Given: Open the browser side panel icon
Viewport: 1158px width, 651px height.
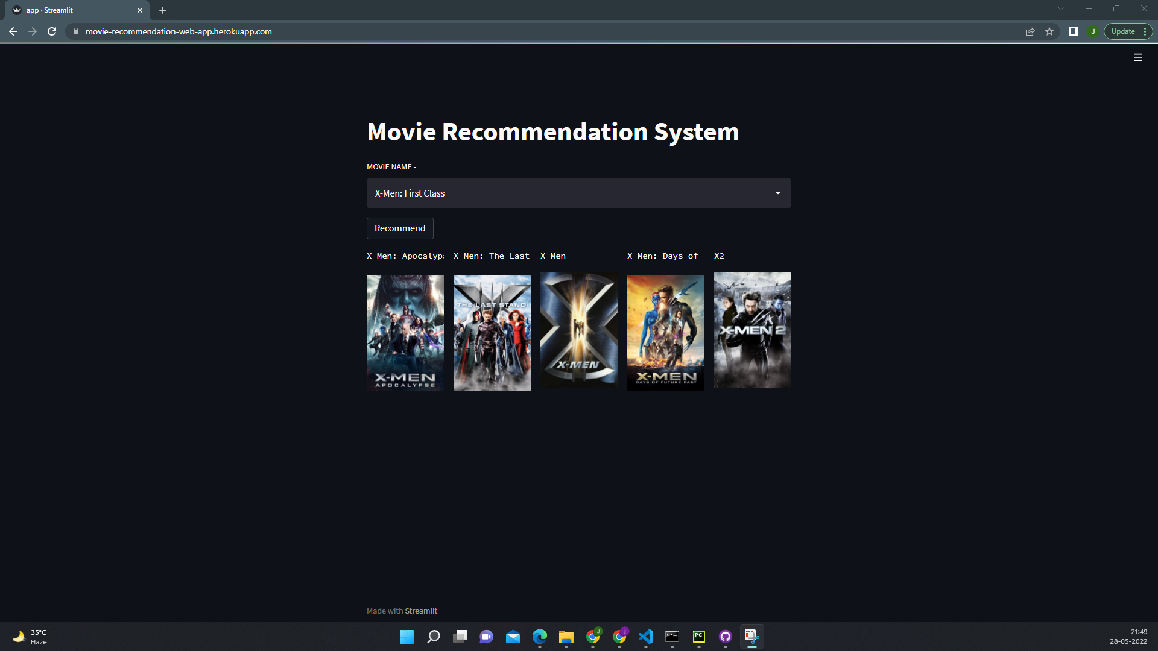Looking at the screenshot, I should [1073, 31].
